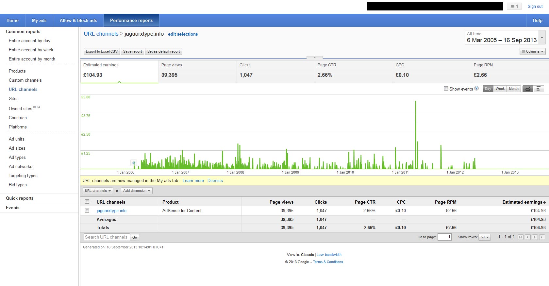The image size is (549, 286).
Task: Enable the Show events checkbox
Action: point(446,89)
